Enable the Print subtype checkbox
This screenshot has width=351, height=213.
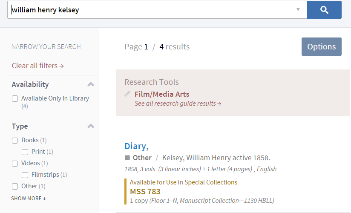point(25,152)
